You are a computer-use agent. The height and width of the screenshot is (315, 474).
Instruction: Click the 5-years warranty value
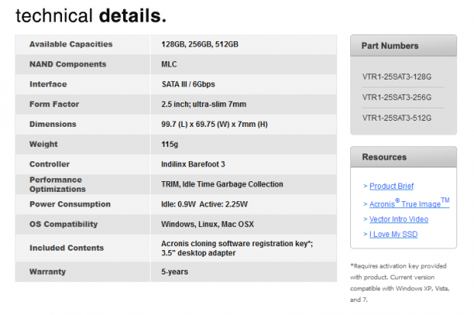click(x=174, y=271)
